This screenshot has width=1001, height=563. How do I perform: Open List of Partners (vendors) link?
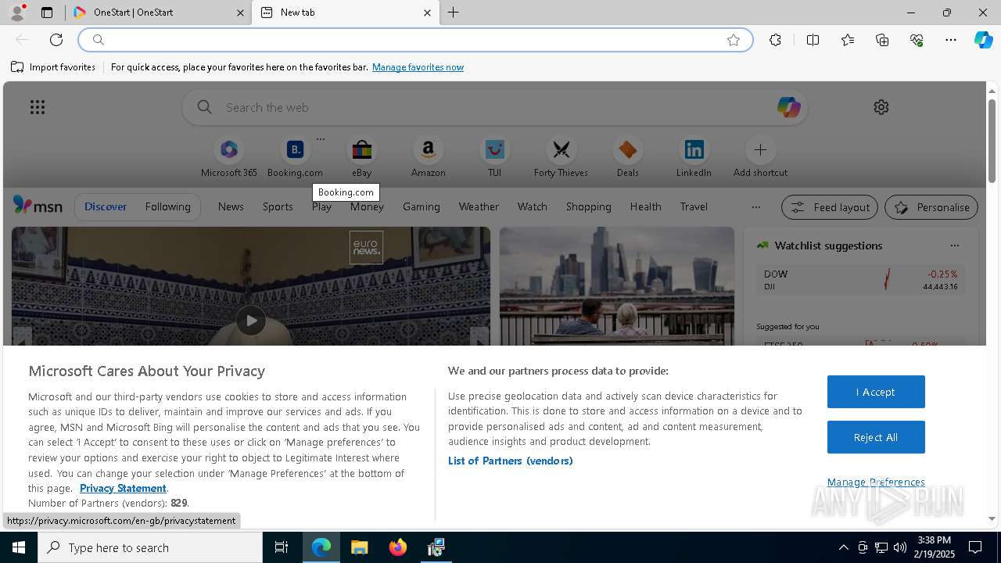pos(511,461)
